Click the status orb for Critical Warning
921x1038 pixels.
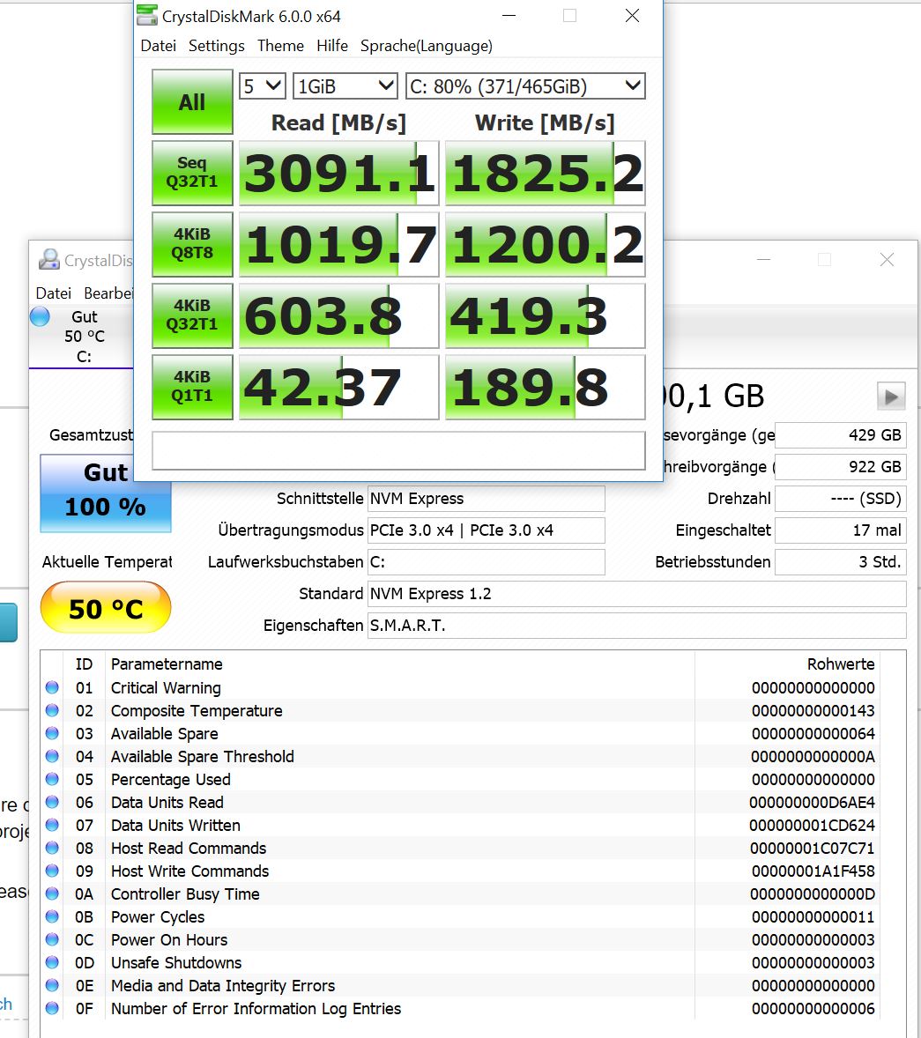pos(52,688)
